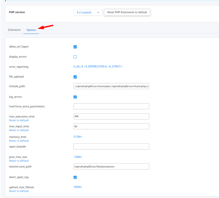
Task: Click the display_errors label
Action: [x=18, y=57]
